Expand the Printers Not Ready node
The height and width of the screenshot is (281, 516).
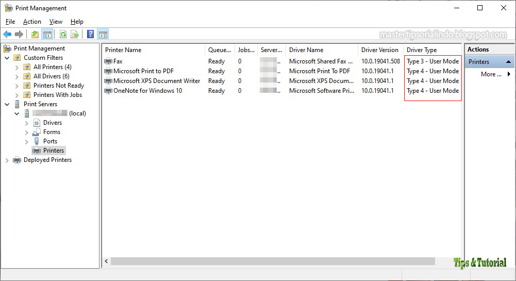[x=17, y=86]
